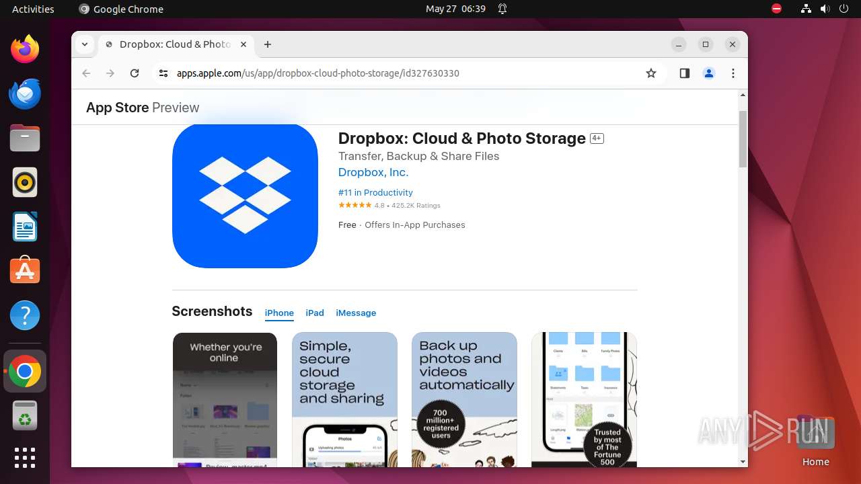Switch to the iPad screenshots tab
The image size is (861, 484).
(315, 313)
